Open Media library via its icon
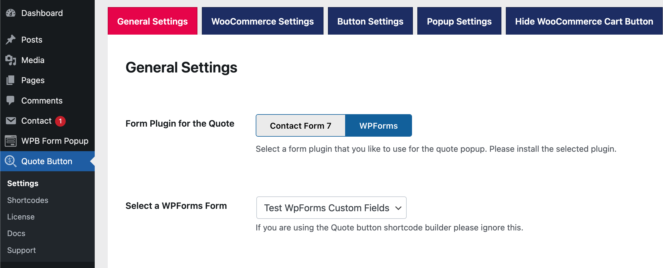 (x=11, y=60)
